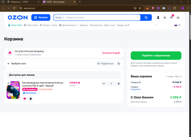
Task: Open the Extensions puzzle icon
Action: tap(175, 8)
